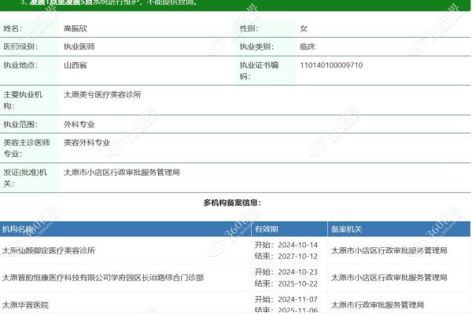
Task: Click the 主要执业机构 label
Action: click(23, 100)
